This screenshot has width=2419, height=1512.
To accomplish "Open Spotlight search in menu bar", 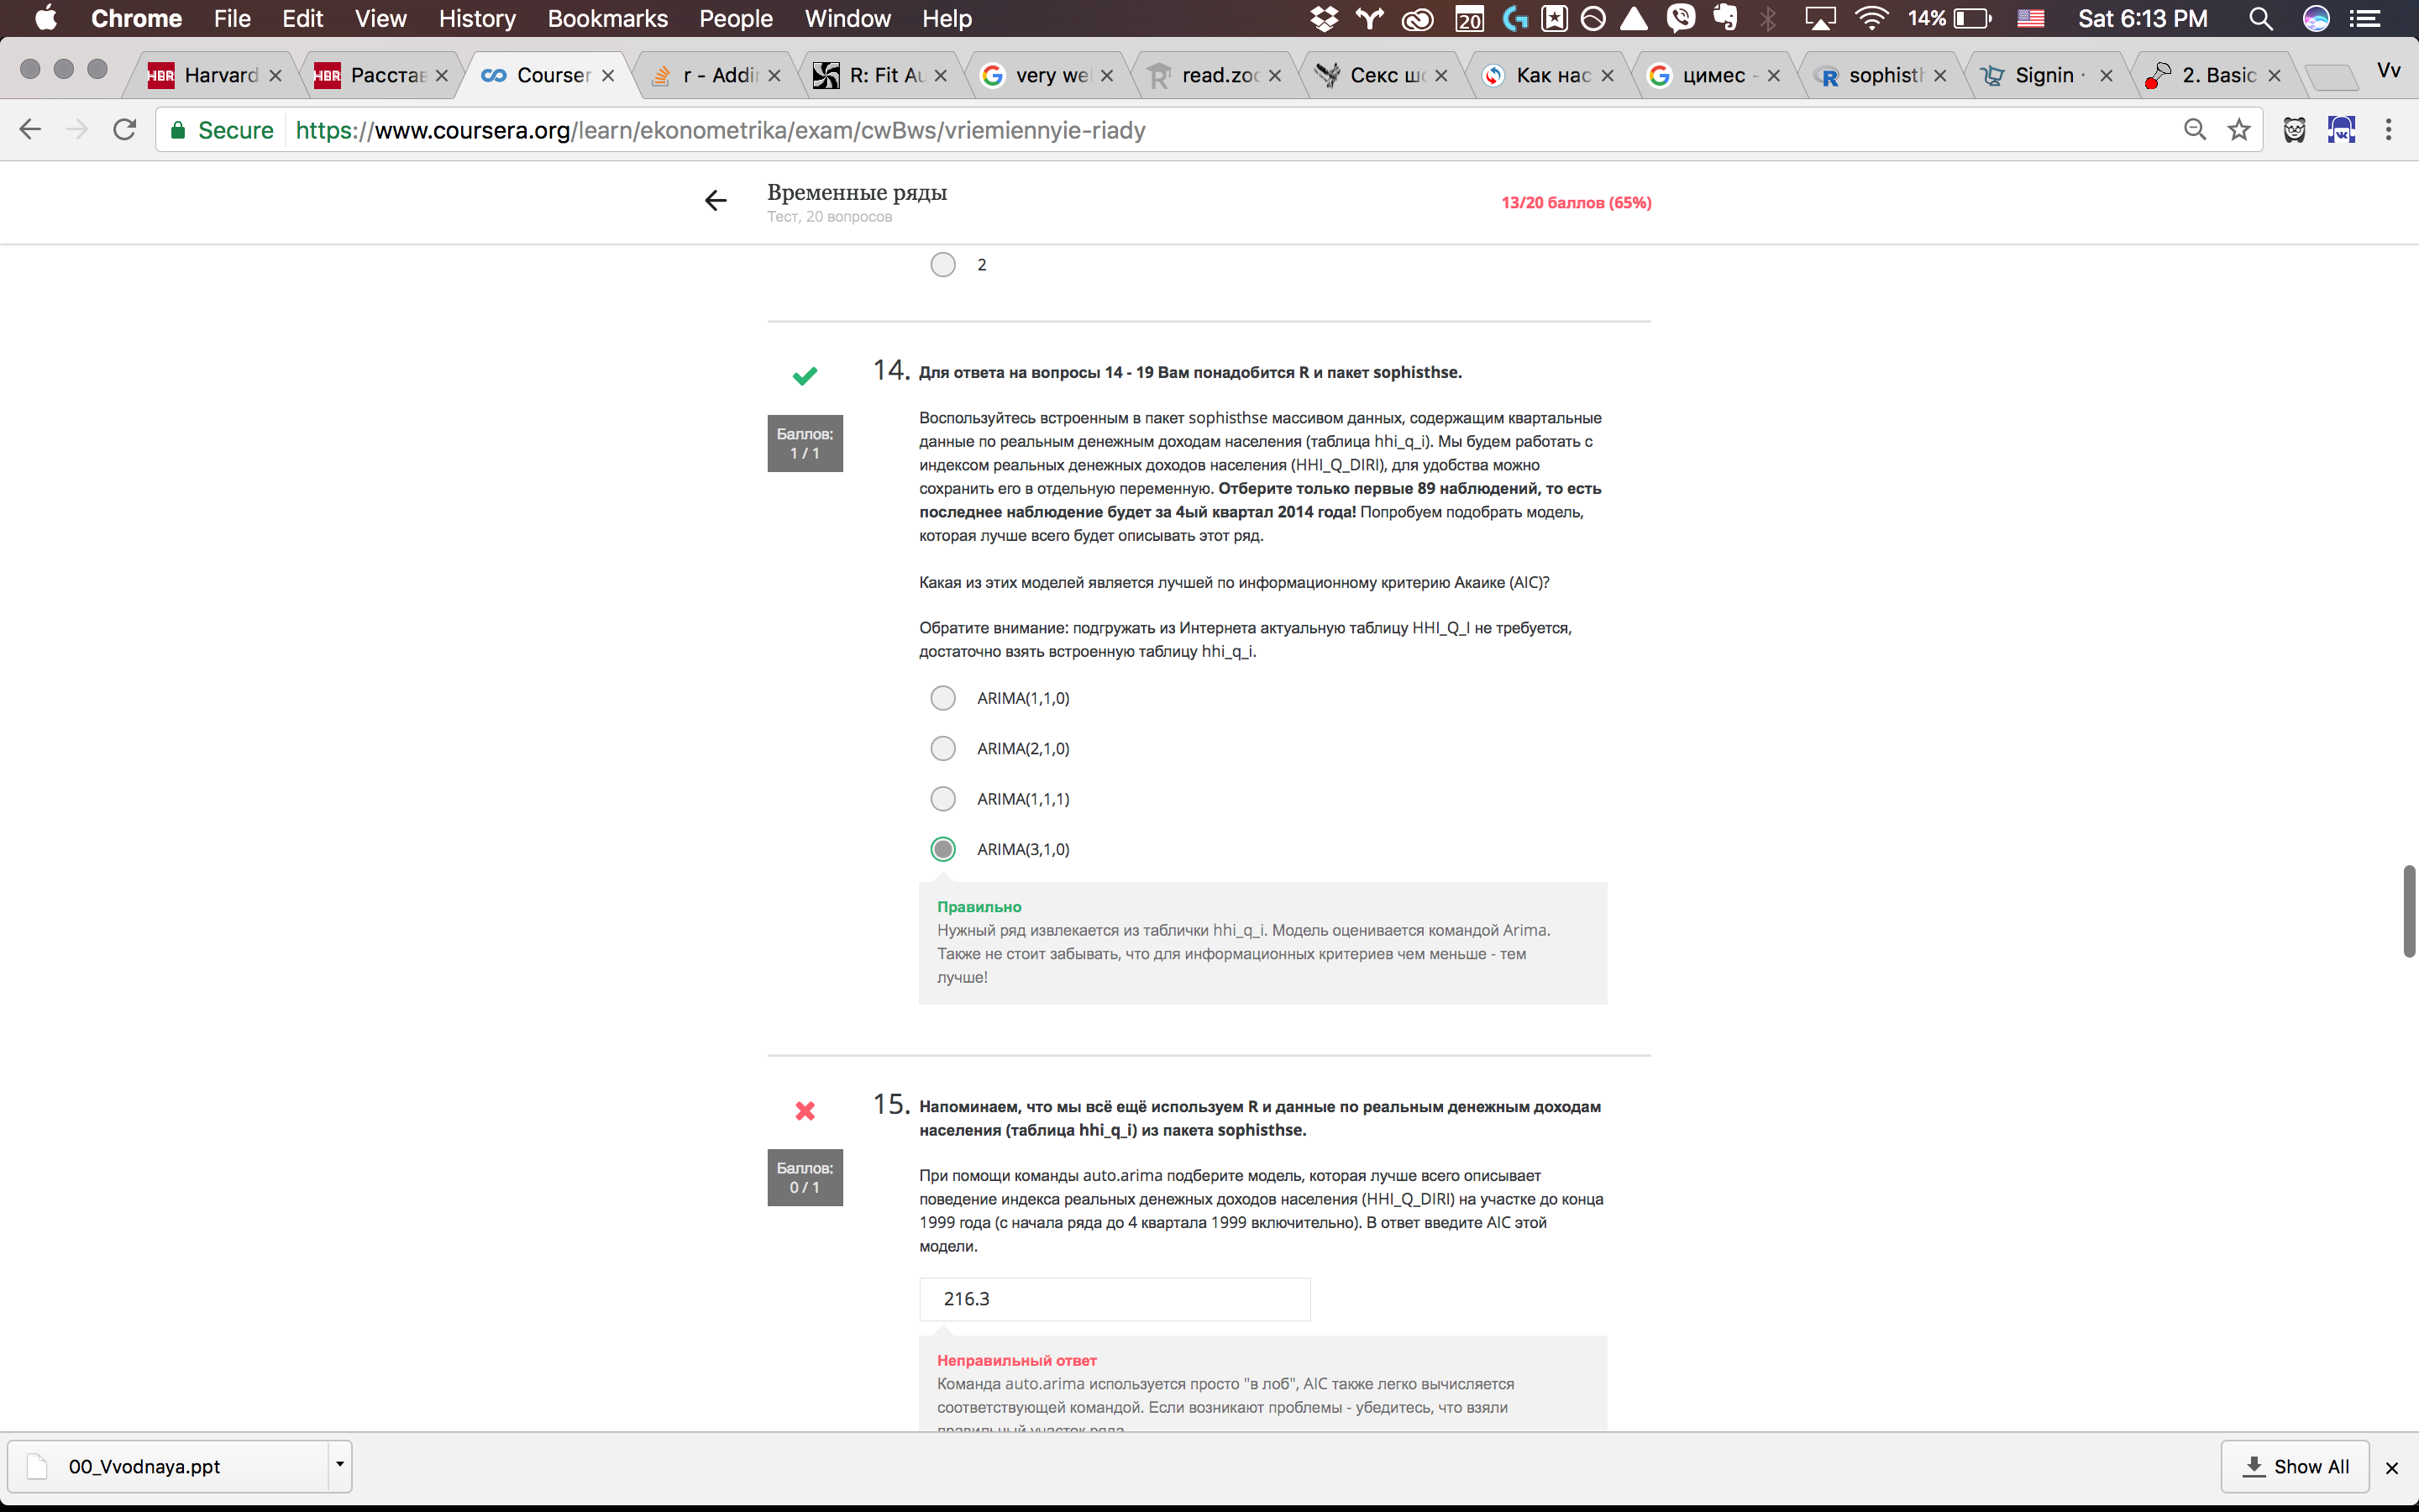I will click(x=2260, y=19).
